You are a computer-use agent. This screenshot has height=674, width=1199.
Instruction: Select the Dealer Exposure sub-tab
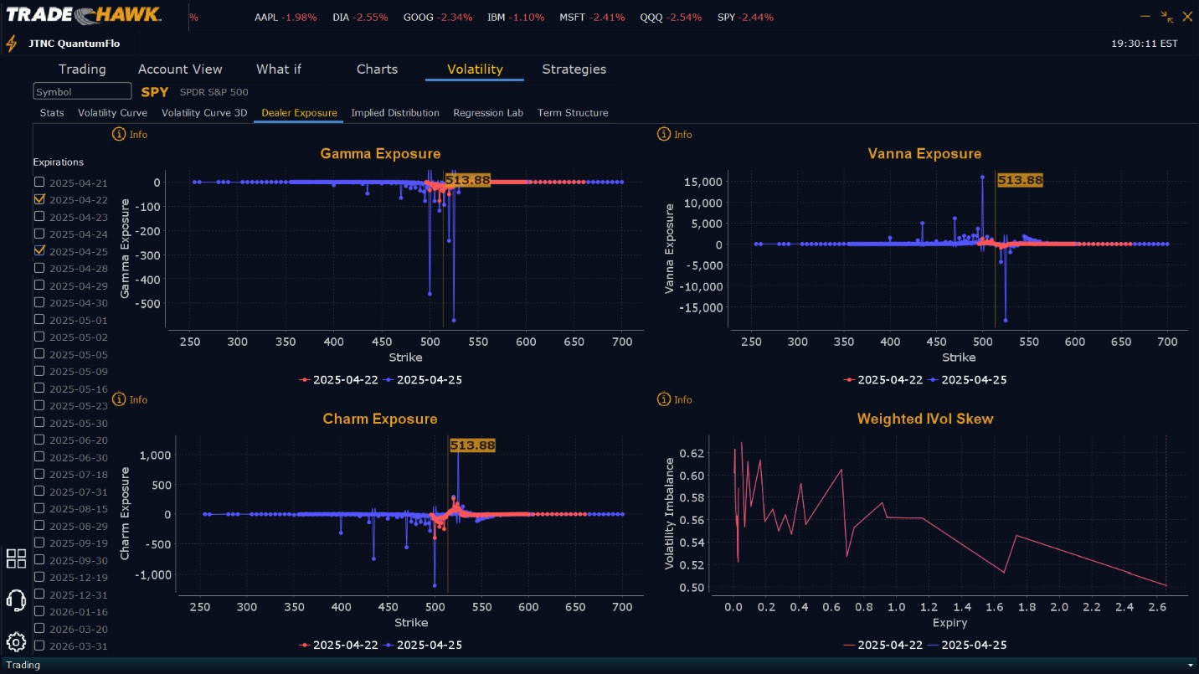tap(299, 113)
